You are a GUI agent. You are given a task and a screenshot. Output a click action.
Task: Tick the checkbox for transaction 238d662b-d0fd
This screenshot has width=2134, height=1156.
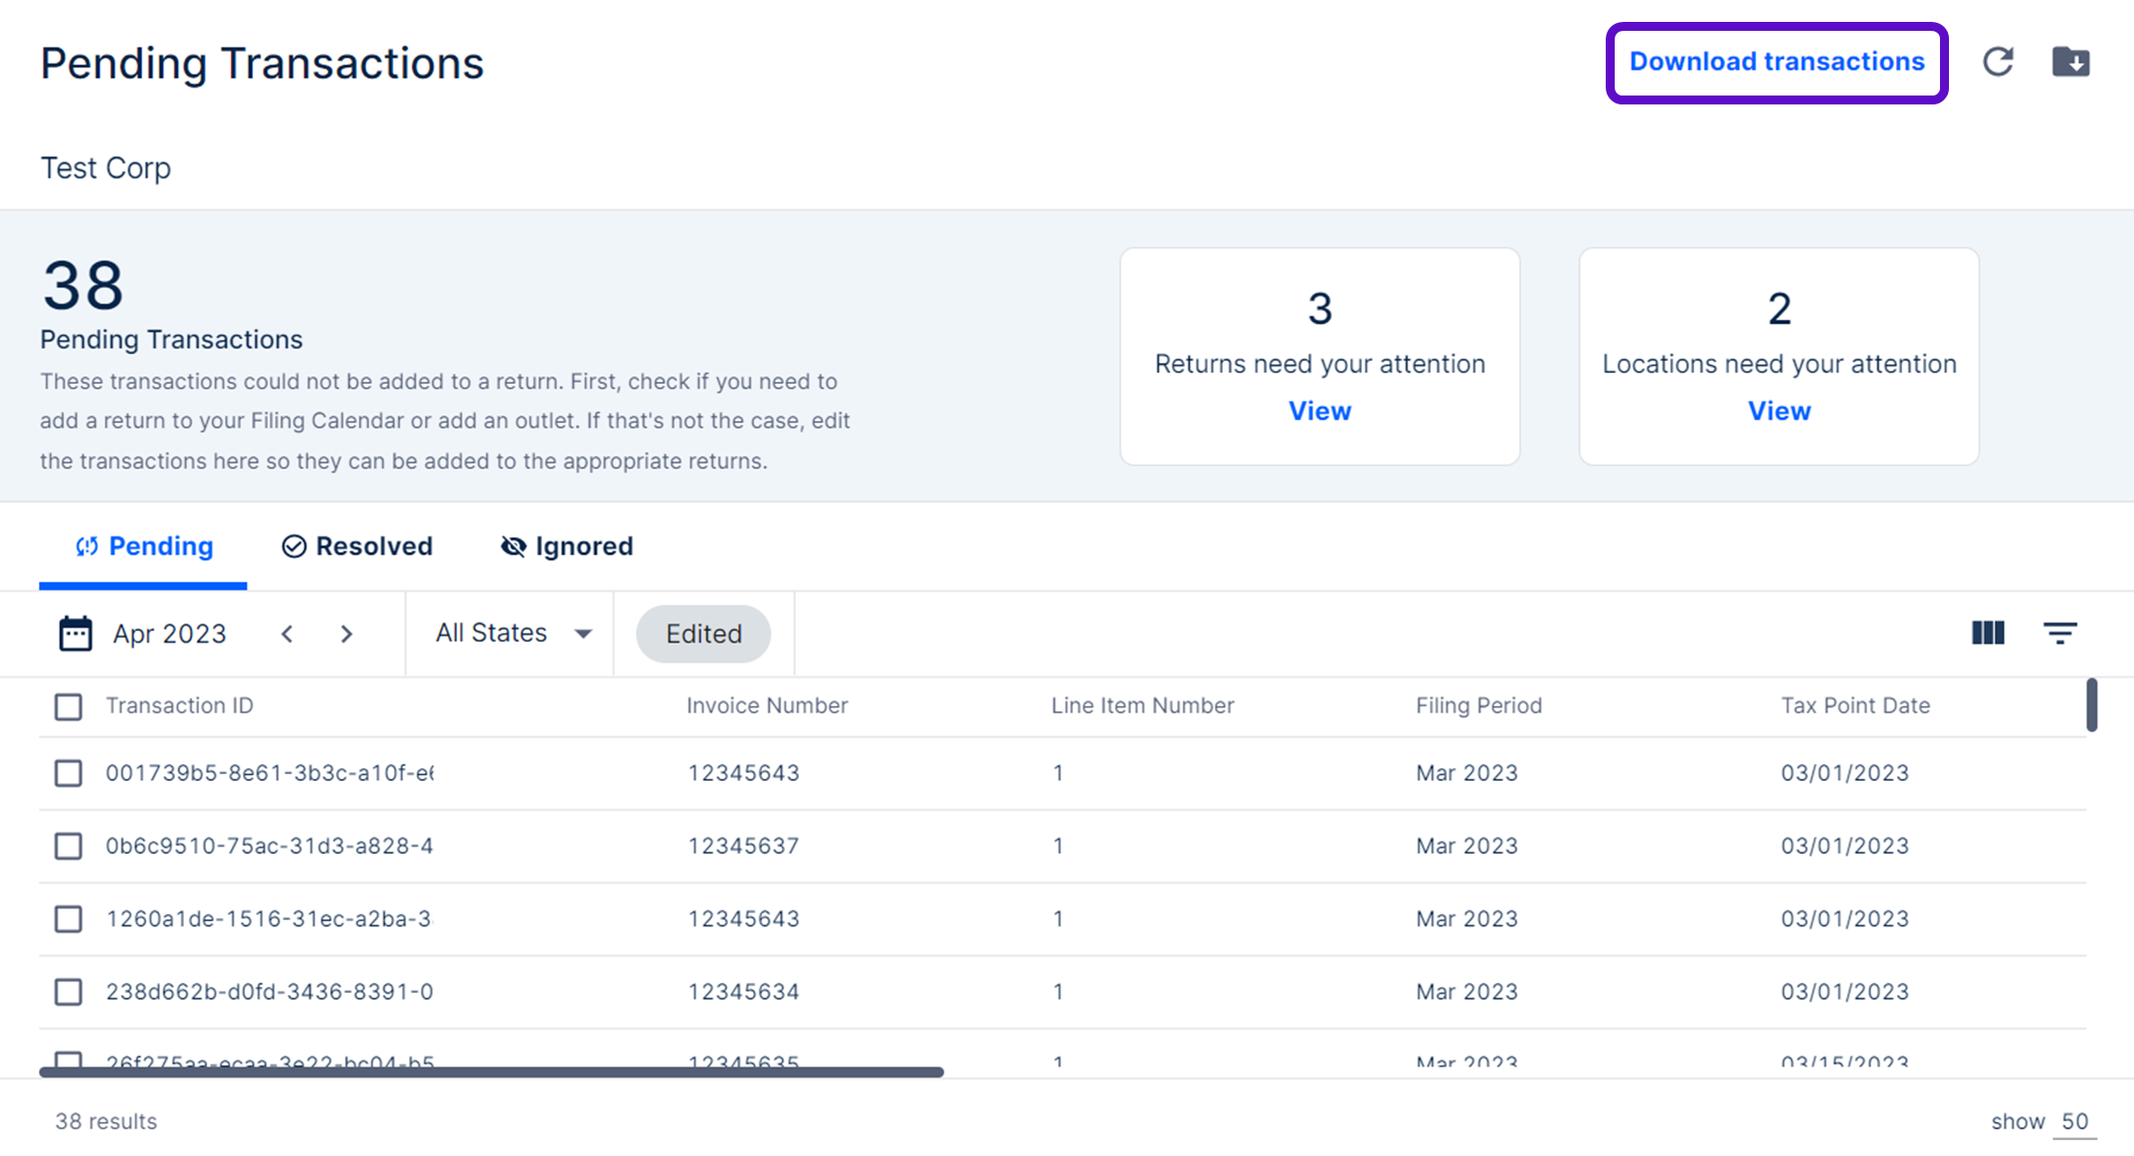69,992
